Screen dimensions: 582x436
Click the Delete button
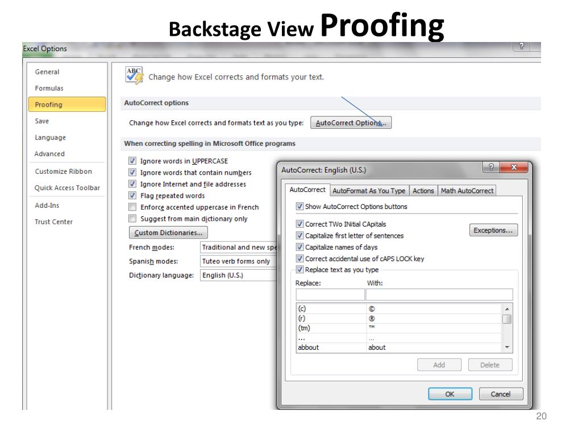(490, 365)
